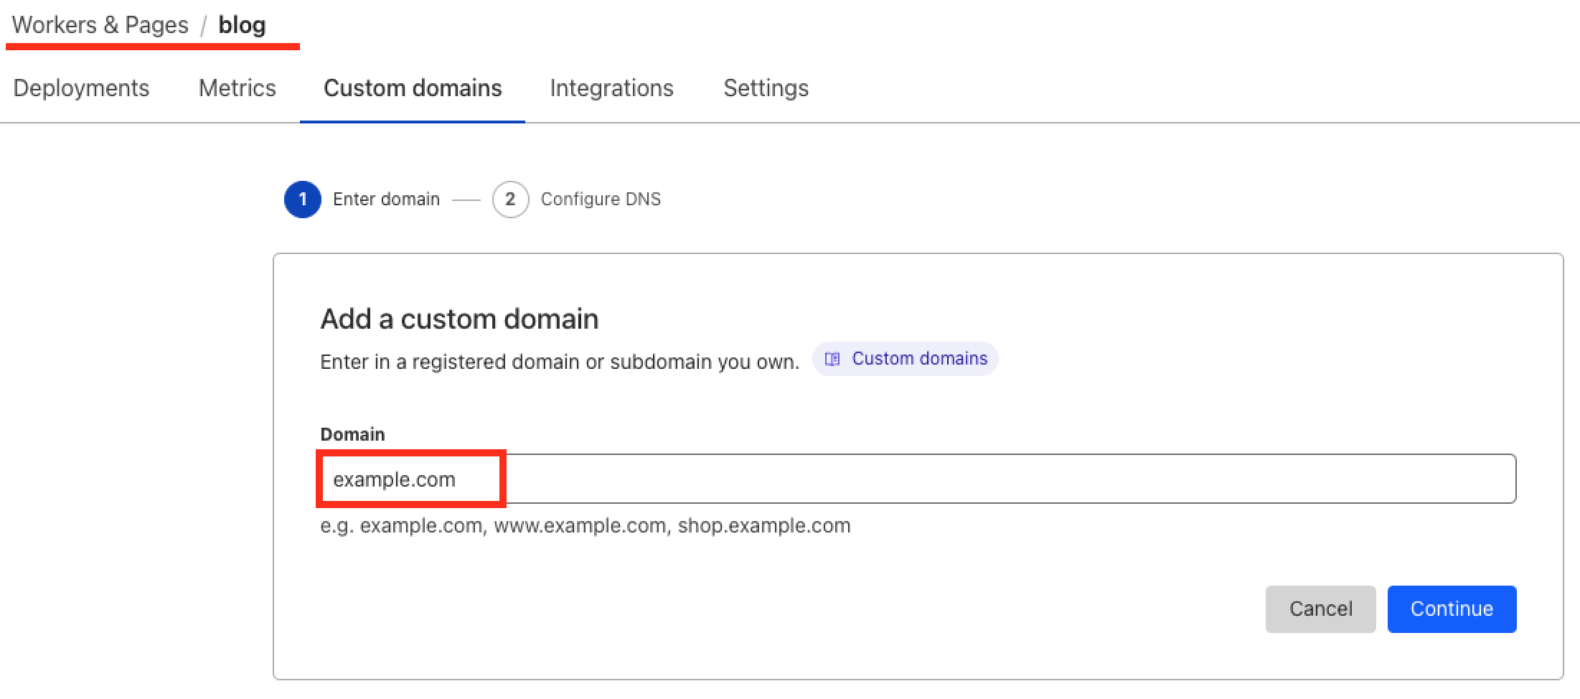Switch to the Metrics tab
The height and width of the screenshot is (699, 1580).
click(x=237, y=88)
